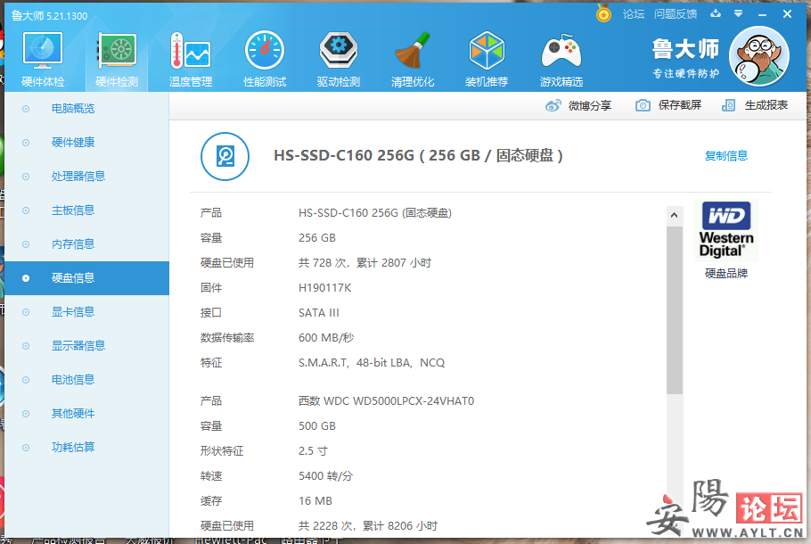Image resolution: width=811 pixels, height=544 pixels.
Task: Click the drive title HS-SSD-C160 256G heading
Action: pyautogui.click(x=419, y=155)
